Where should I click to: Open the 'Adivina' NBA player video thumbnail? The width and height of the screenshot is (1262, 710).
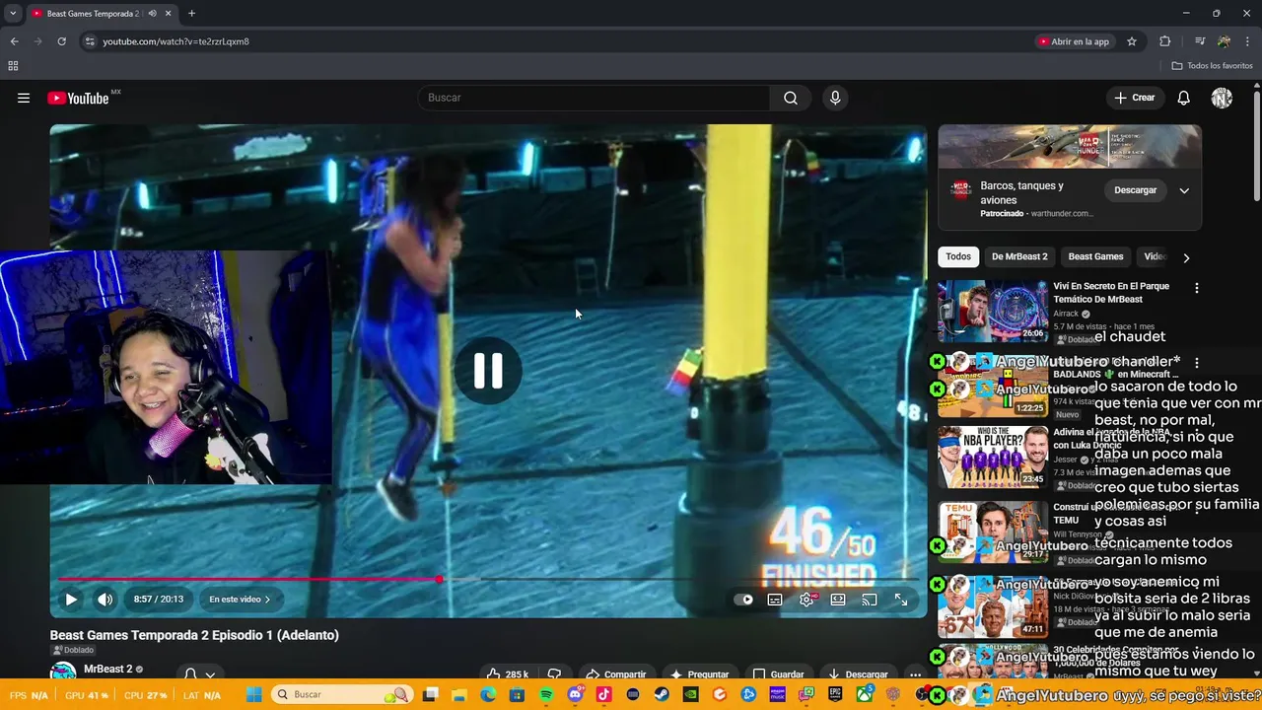tap(992, 457)
